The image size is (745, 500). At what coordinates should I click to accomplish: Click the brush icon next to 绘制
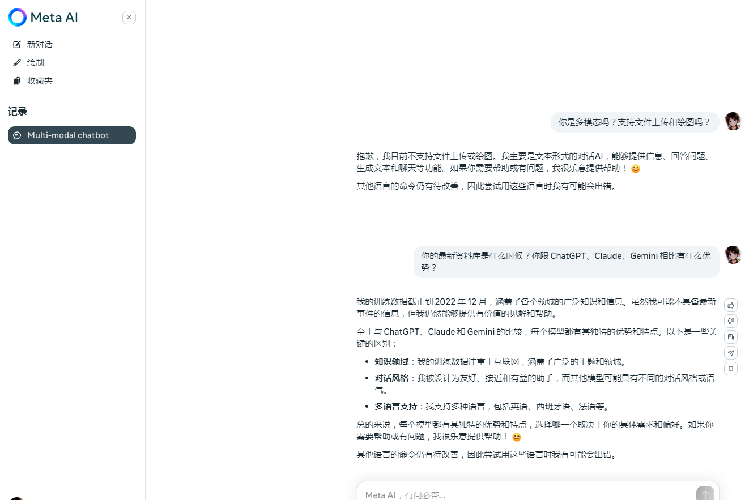pyautogui.click(x=17, y=63)
